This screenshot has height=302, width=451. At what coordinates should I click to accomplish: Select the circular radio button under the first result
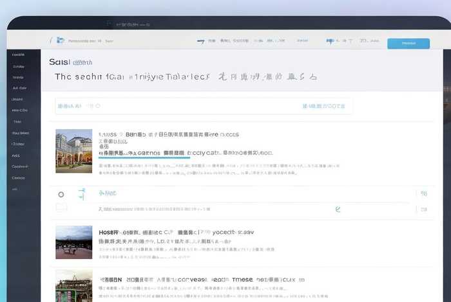(61, 195)
